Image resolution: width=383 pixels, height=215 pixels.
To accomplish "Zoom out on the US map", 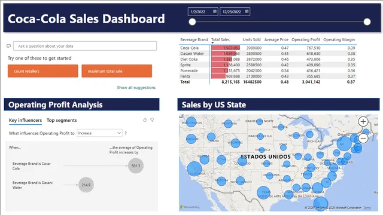I will pyautogui.click(x=363, y=138).
